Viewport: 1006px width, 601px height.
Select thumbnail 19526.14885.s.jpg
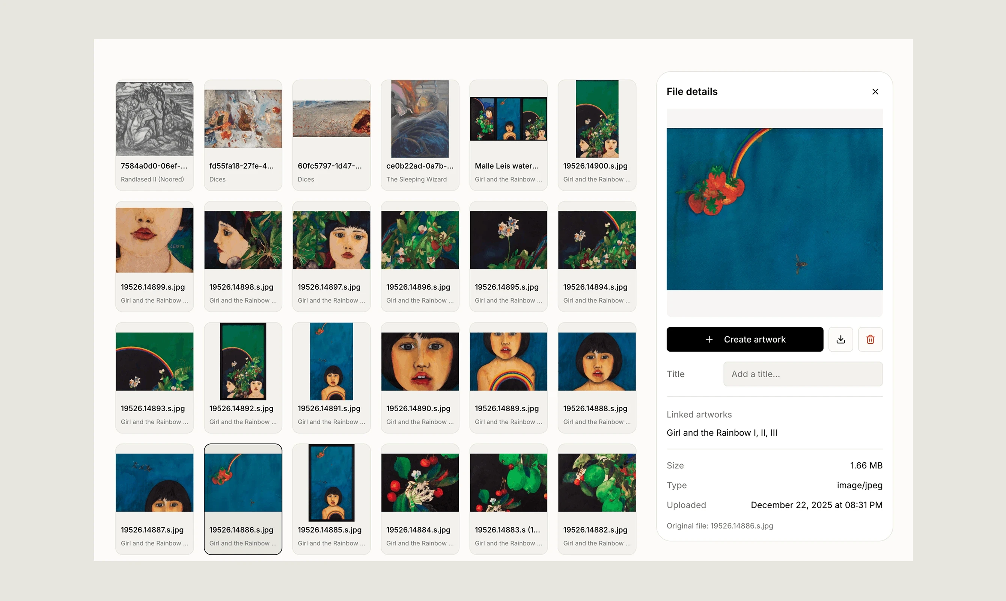click(x=331, y=482)
